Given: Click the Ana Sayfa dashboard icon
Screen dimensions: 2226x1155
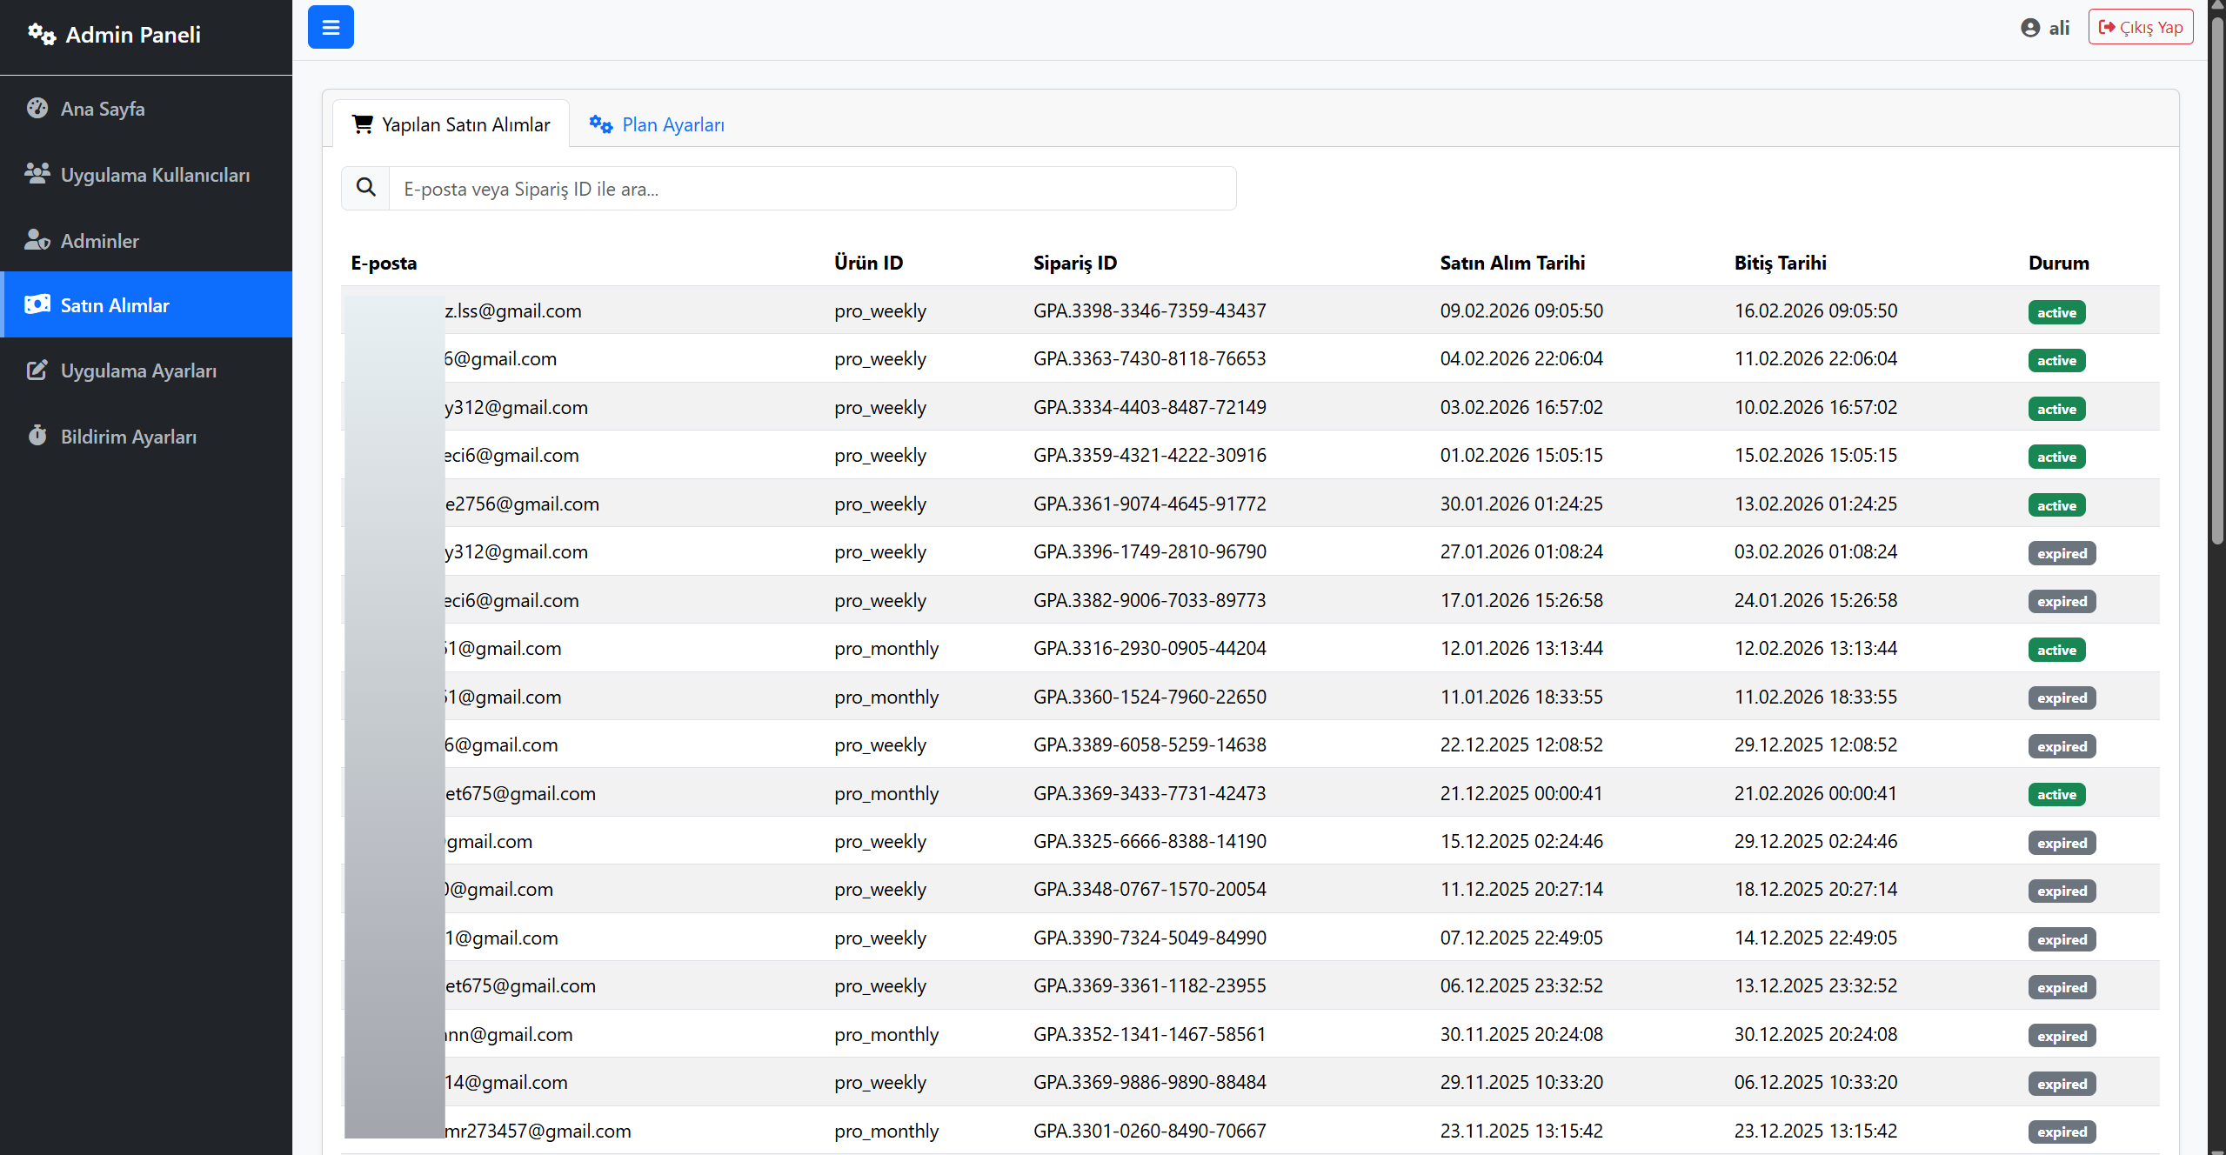Looking at the screenshot, I should [37, 108].
